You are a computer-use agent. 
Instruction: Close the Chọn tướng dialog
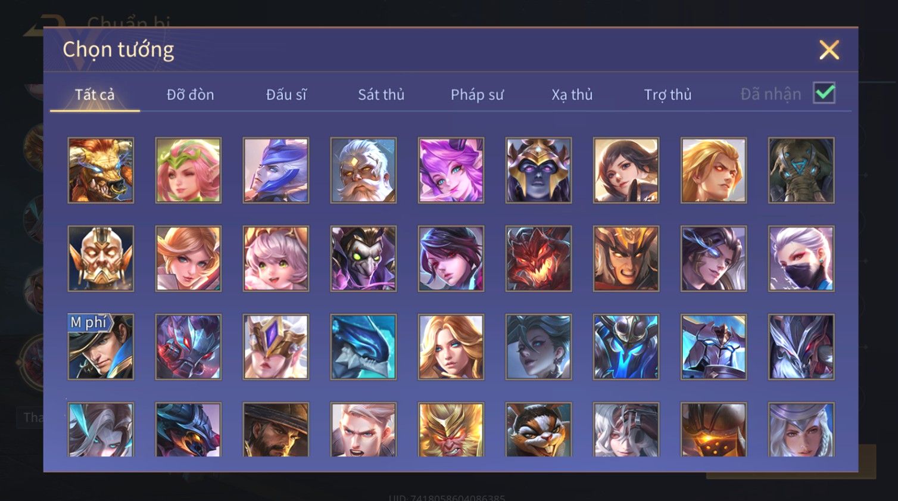click(829, 50)
